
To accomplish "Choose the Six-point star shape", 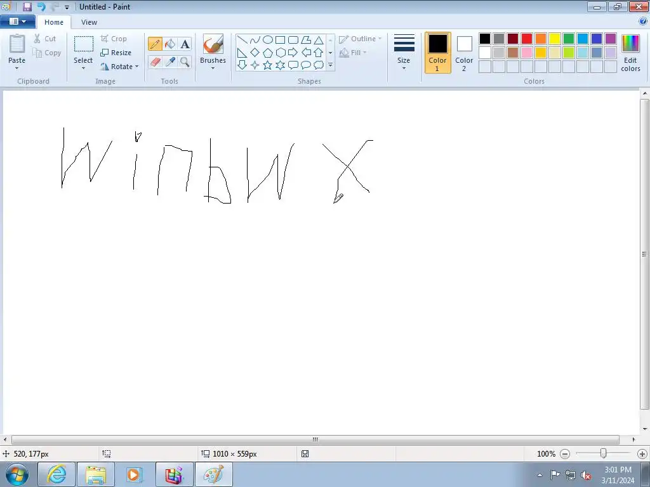I will click(281, 65).
